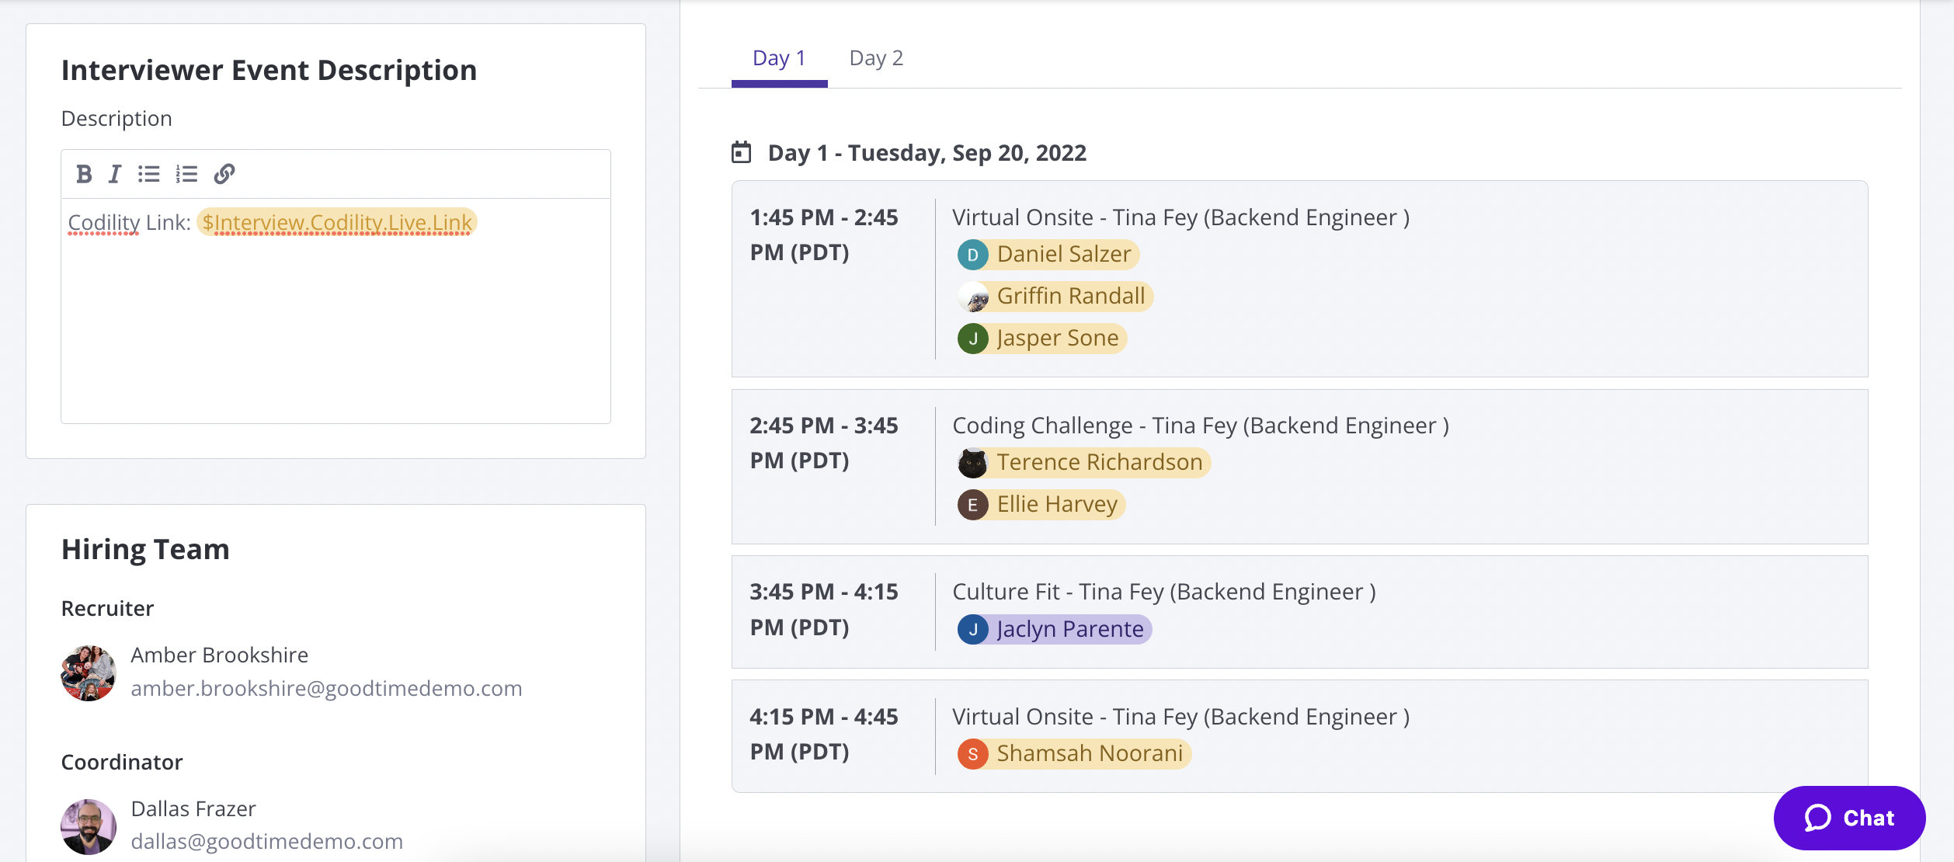Toggle bold formatting in description editor
The height and width of the screenshot is (862, 1954).
coord(84,174)
